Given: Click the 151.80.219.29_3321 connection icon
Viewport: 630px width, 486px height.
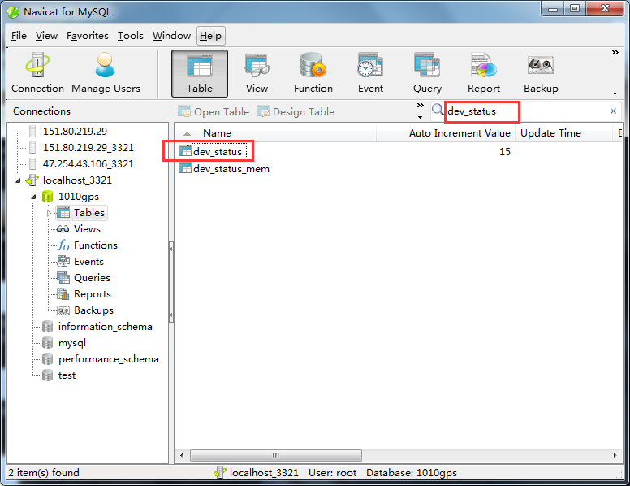Looking at the screenshot, I should tap(32, 147).
